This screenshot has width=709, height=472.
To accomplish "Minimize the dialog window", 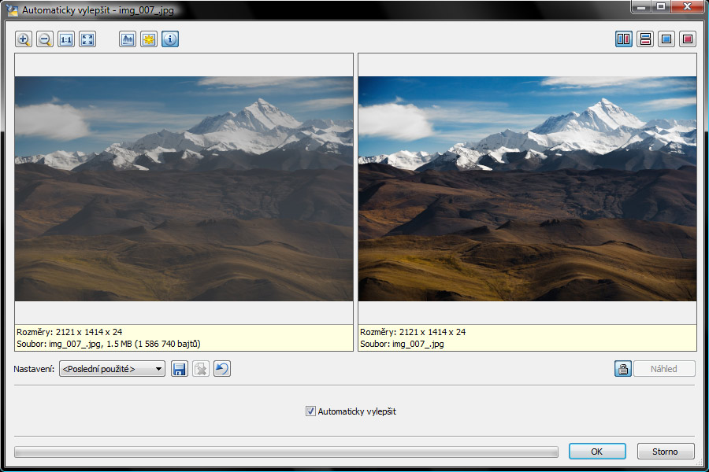I will pos(641,6).
